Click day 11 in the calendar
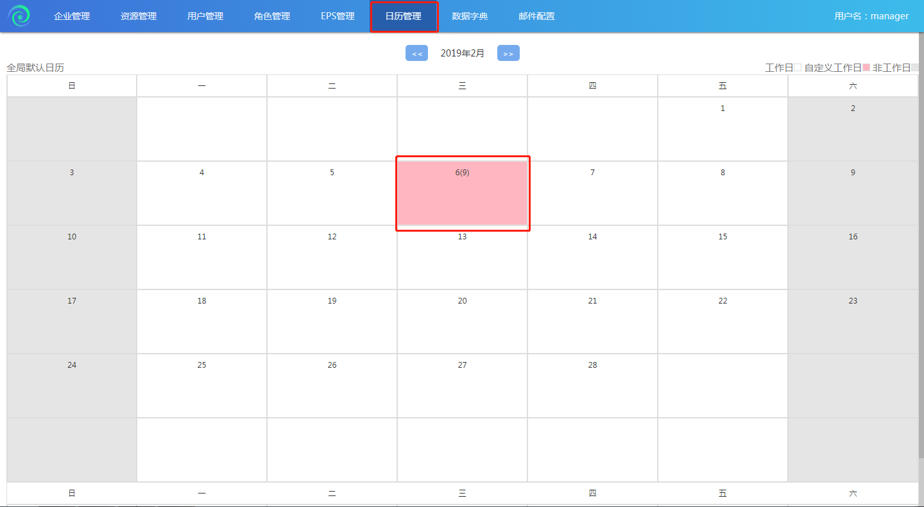The height and width of the screenshot is (507, 924). (x=201, y=257)
